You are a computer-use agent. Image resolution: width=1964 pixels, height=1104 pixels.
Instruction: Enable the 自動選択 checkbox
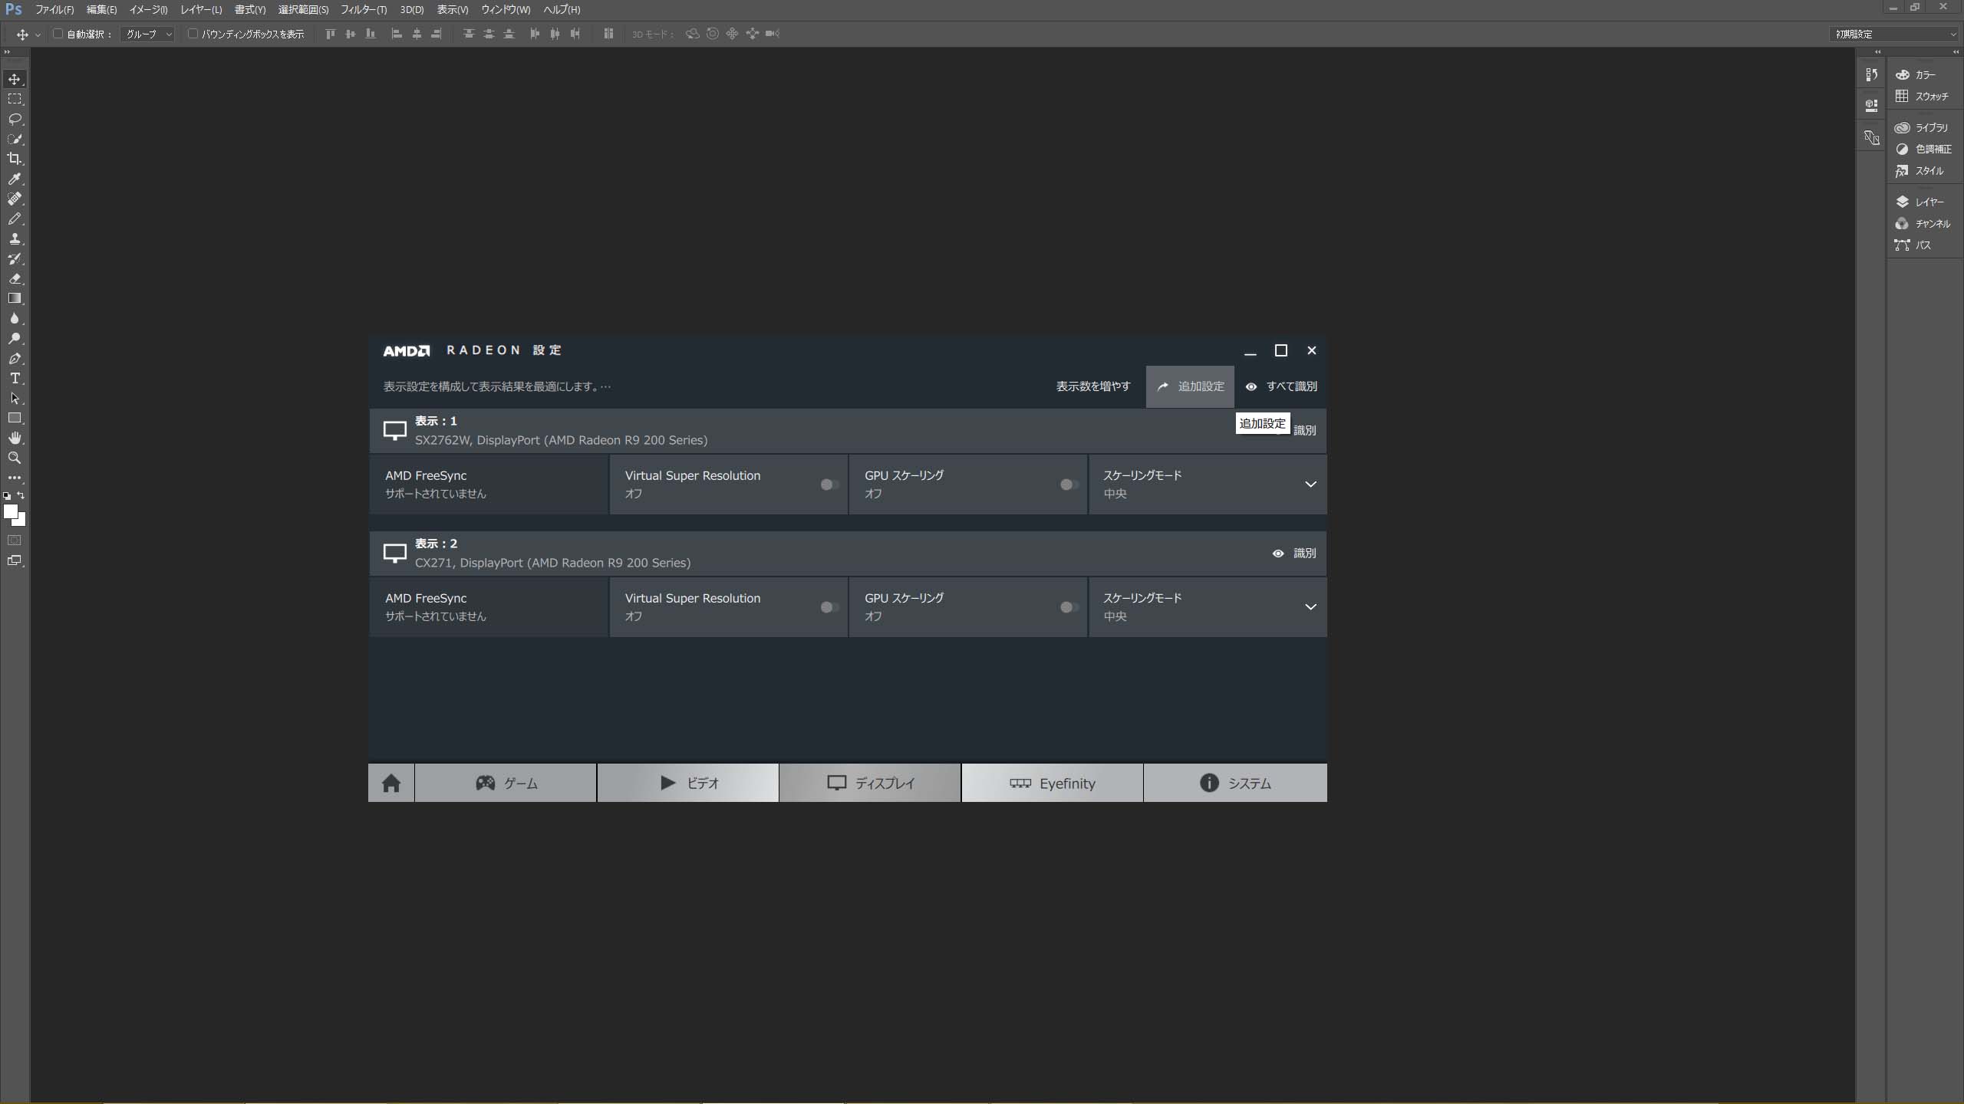pos(58,34)
